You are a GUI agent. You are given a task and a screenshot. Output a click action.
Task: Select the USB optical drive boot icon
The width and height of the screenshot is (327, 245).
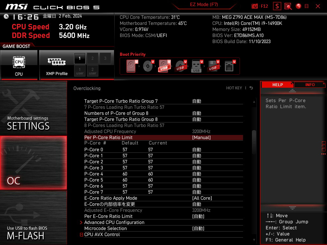181,66
